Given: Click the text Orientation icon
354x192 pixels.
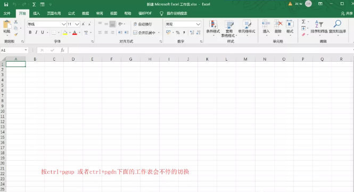Looking at the screenshot, I should click(x=120, y=24).
